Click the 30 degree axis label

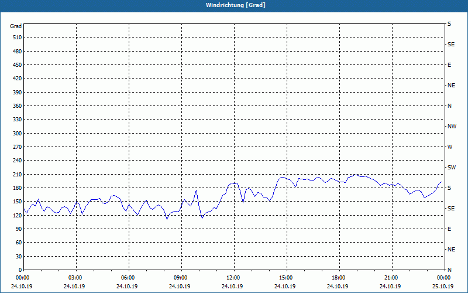coord(19,256)
